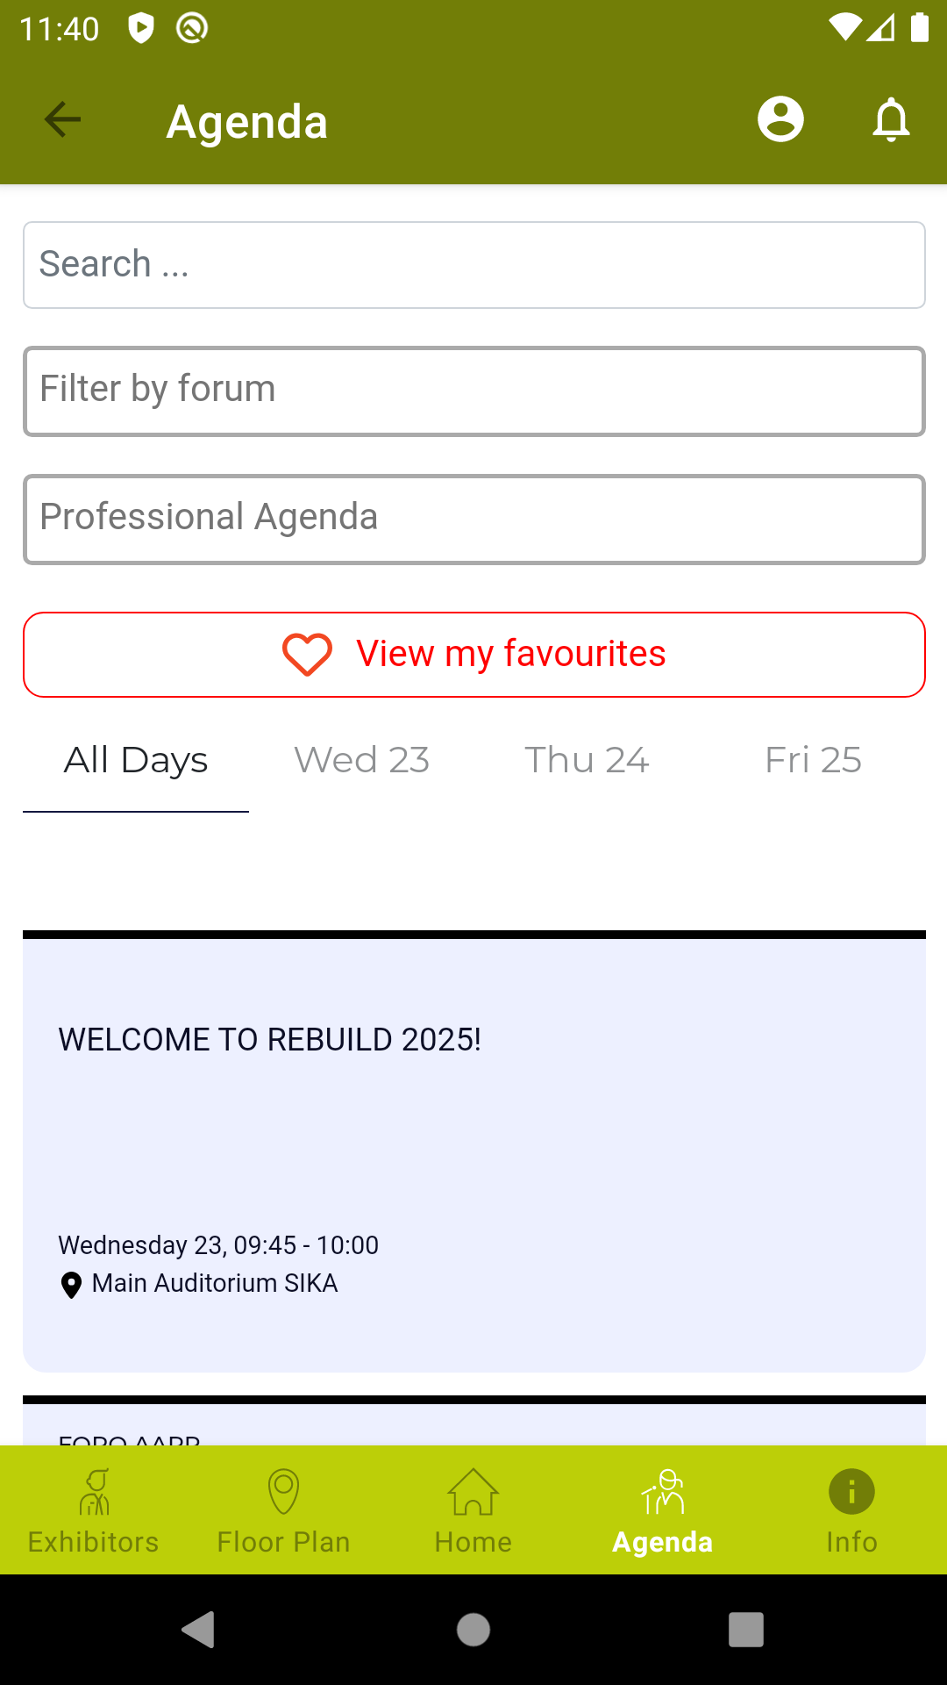Open the user profile icon

[780, 119]
